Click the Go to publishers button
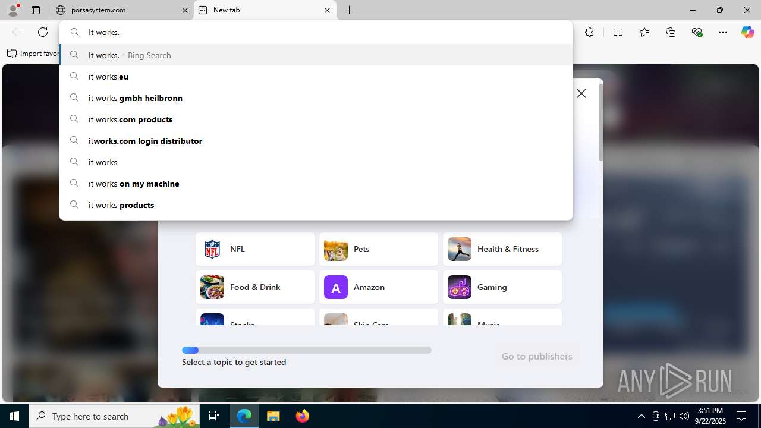Viewport: 761px width, 428px height. tap(537, 356)
